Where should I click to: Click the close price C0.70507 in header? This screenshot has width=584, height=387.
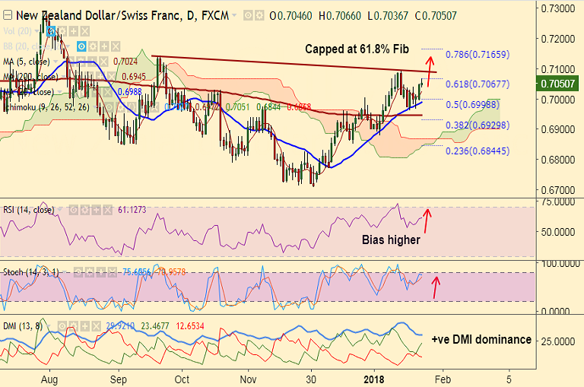pyautogui.click(x=436, y=16)
